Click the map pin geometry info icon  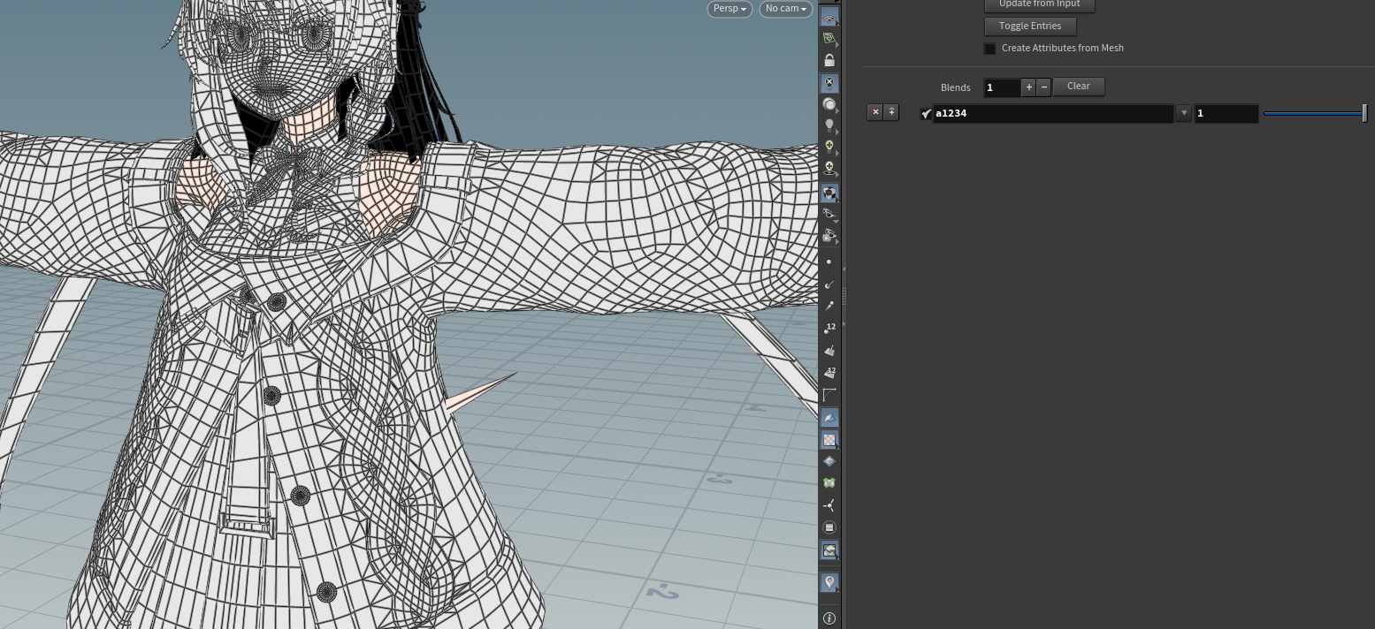829,582
